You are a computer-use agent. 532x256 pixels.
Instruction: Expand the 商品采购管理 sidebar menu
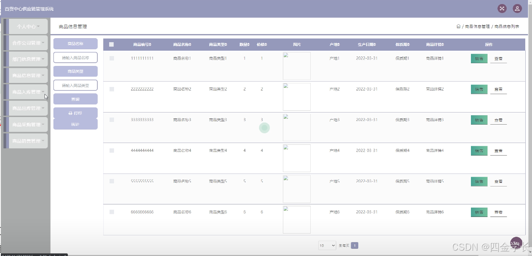tap(26, 125)
